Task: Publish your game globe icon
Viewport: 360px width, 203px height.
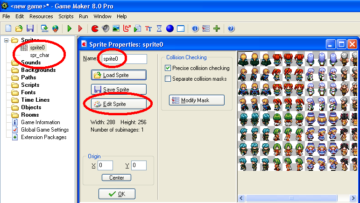Action: [x=56, y=28]
